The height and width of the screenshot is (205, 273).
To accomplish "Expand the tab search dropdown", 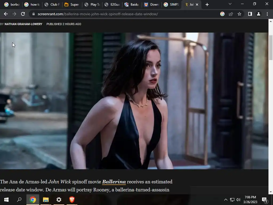I will (x=230, y=4).
